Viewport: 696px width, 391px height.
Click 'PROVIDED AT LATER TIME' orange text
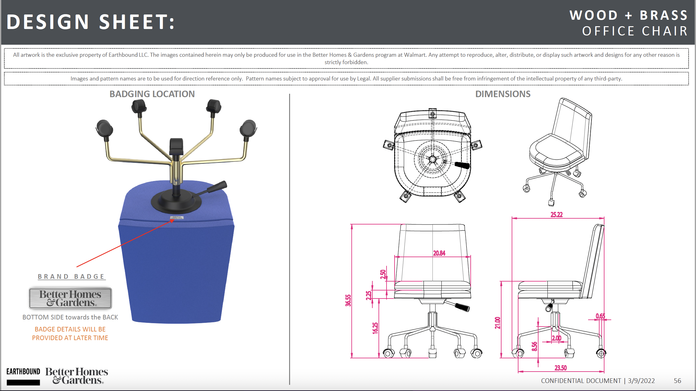tap(70, 338)
